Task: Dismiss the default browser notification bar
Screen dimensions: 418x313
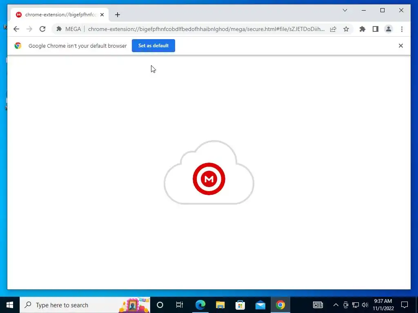Action: (401, 46)
